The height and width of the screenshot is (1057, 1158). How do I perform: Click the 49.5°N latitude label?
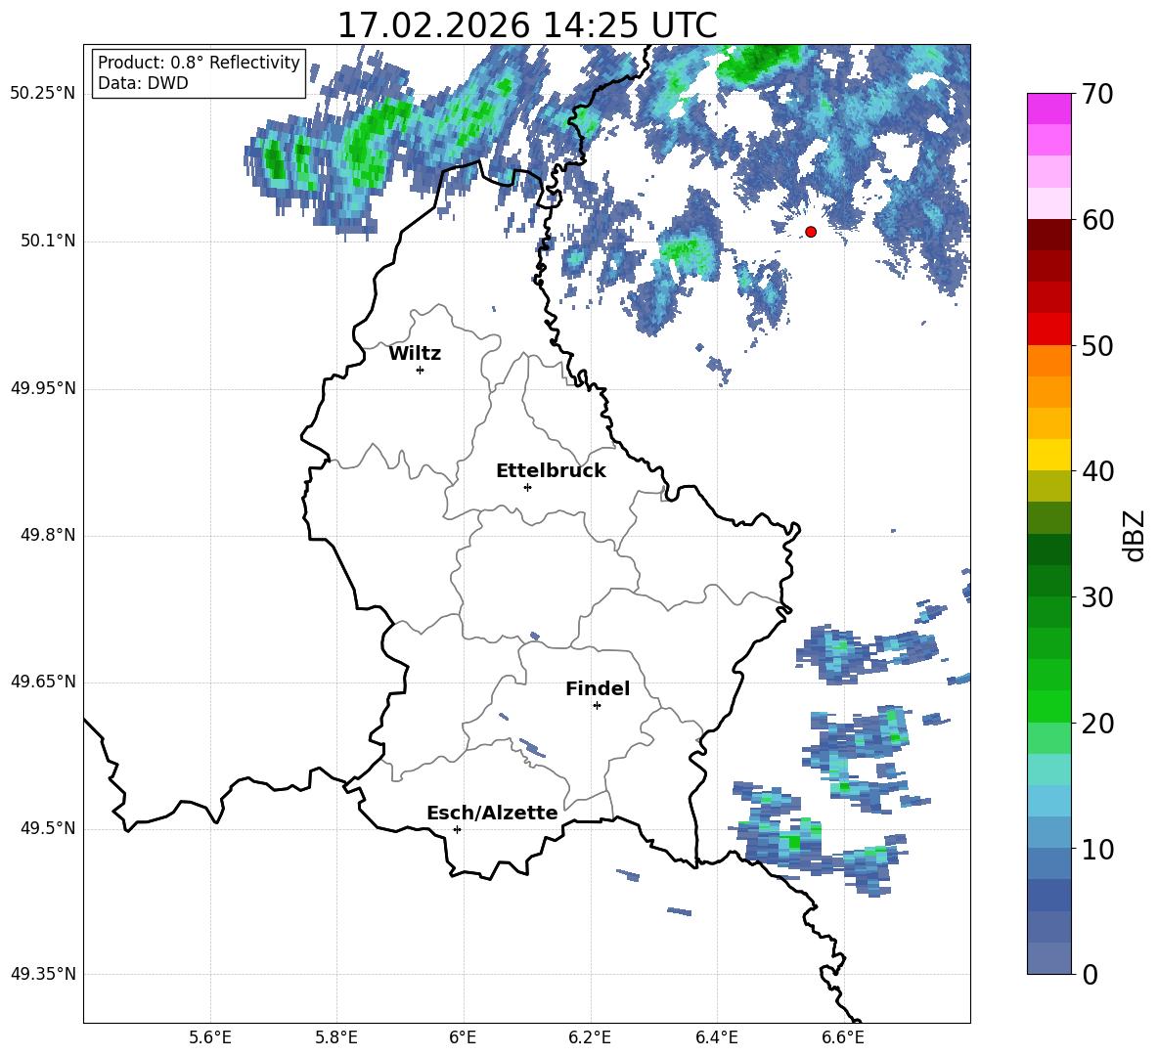(x=49, y=828)
